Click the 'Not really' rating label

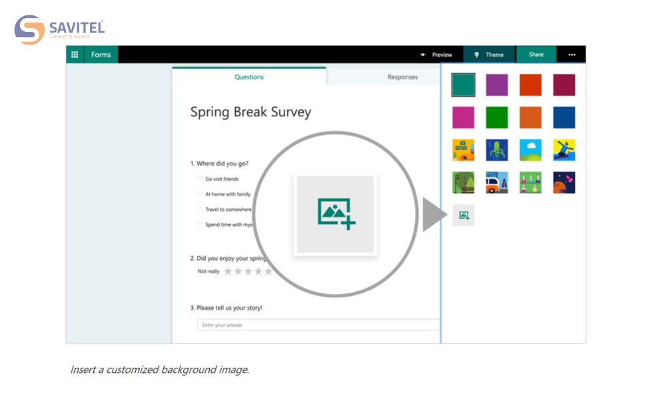click(208, 271)
